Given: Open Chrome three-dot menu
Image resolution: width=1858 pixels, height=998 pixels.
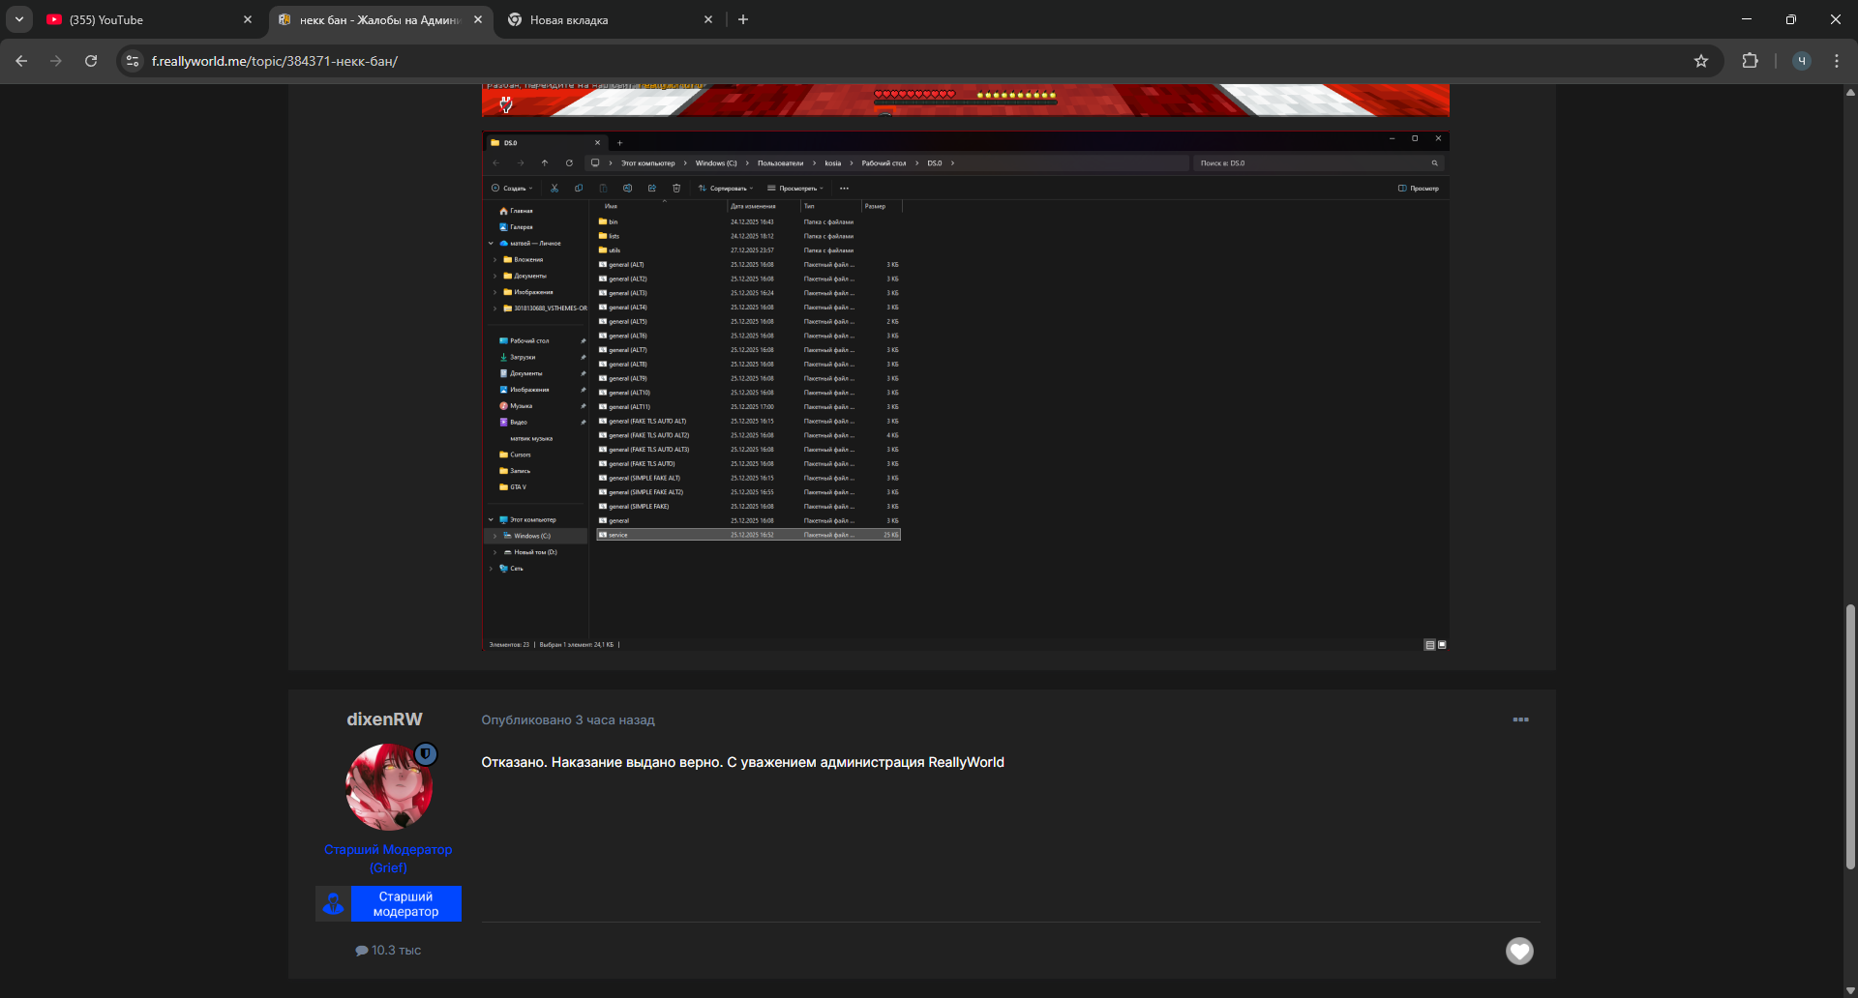Looking at the screenshot, I should tap(1837, 61).
